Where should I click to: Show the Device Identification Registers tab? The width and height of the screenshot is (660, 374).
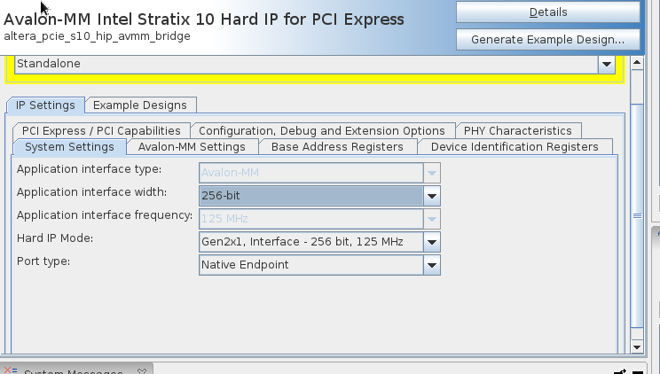point(515,146)
